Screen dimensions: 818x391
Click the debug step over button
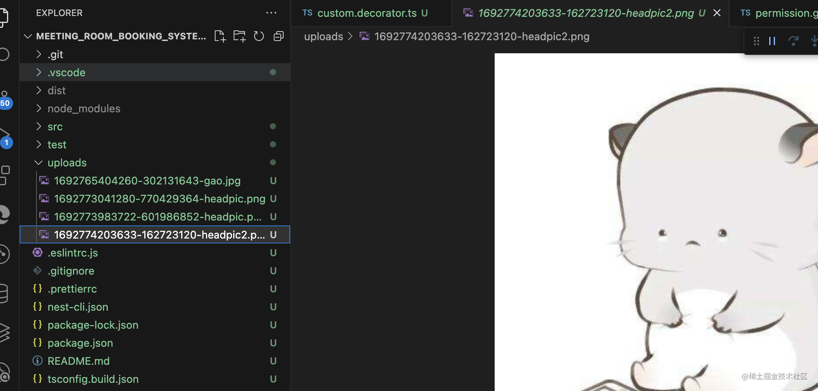point(793,41)
